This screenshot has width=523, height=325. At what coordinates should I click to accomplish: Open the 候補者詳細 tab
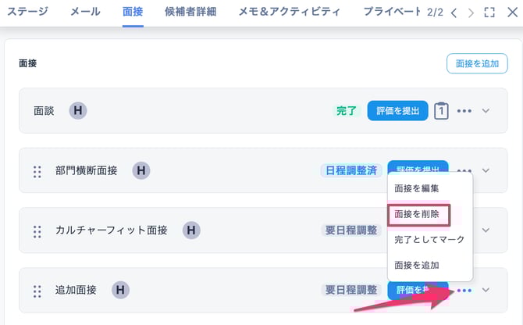(x=190, y=12)
